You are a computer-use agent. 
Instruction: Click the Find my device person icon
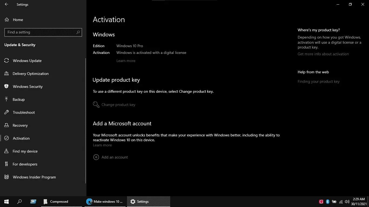point(6,151)
